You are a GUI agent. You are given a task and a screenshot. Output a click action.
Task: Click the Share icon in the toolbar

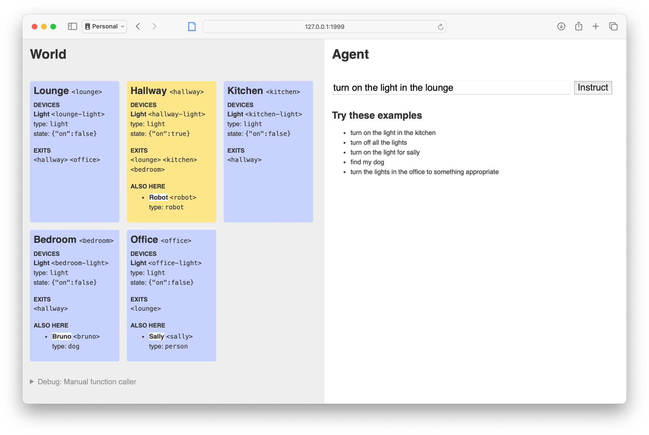coord(579,26)
